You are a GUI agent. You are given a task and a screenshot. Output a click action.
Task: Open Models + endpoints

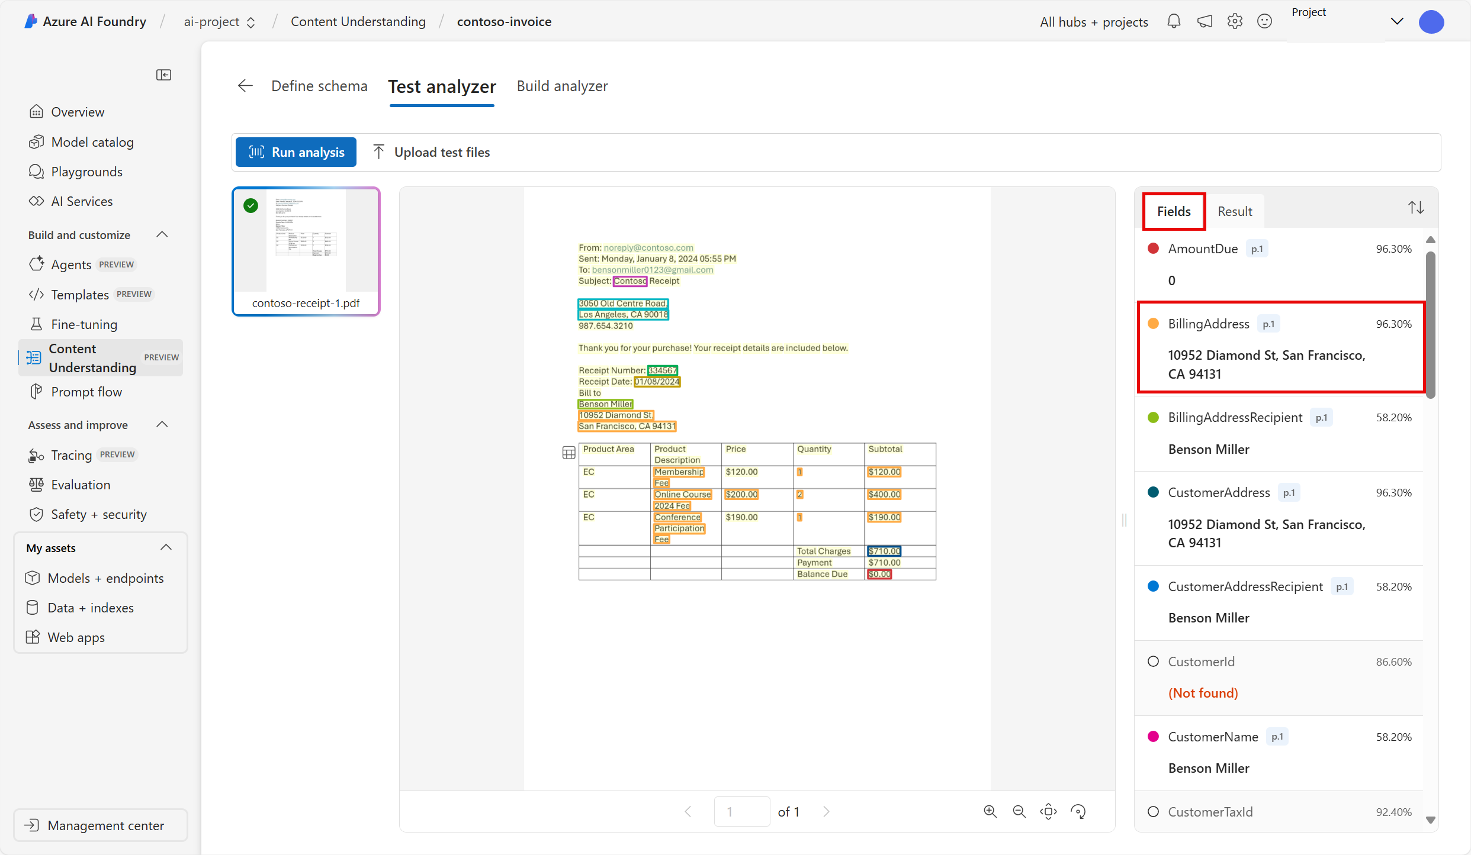tap(95, 578)
